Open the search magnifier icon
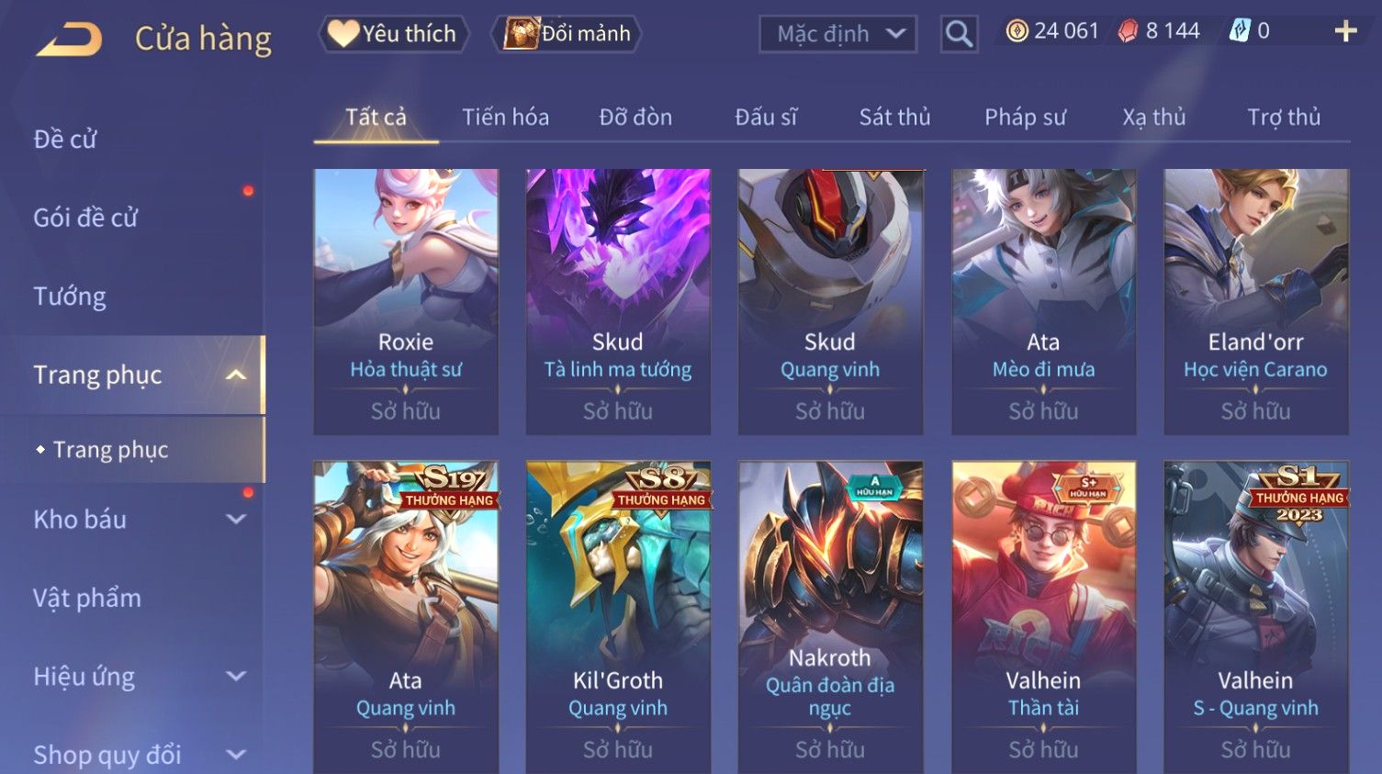The height and width of the screenshot is (774, 1382). 959,34
